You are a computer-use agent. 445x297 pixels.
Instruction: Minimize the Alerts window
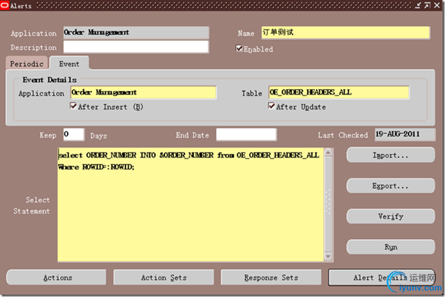click(x=418, y=6)
